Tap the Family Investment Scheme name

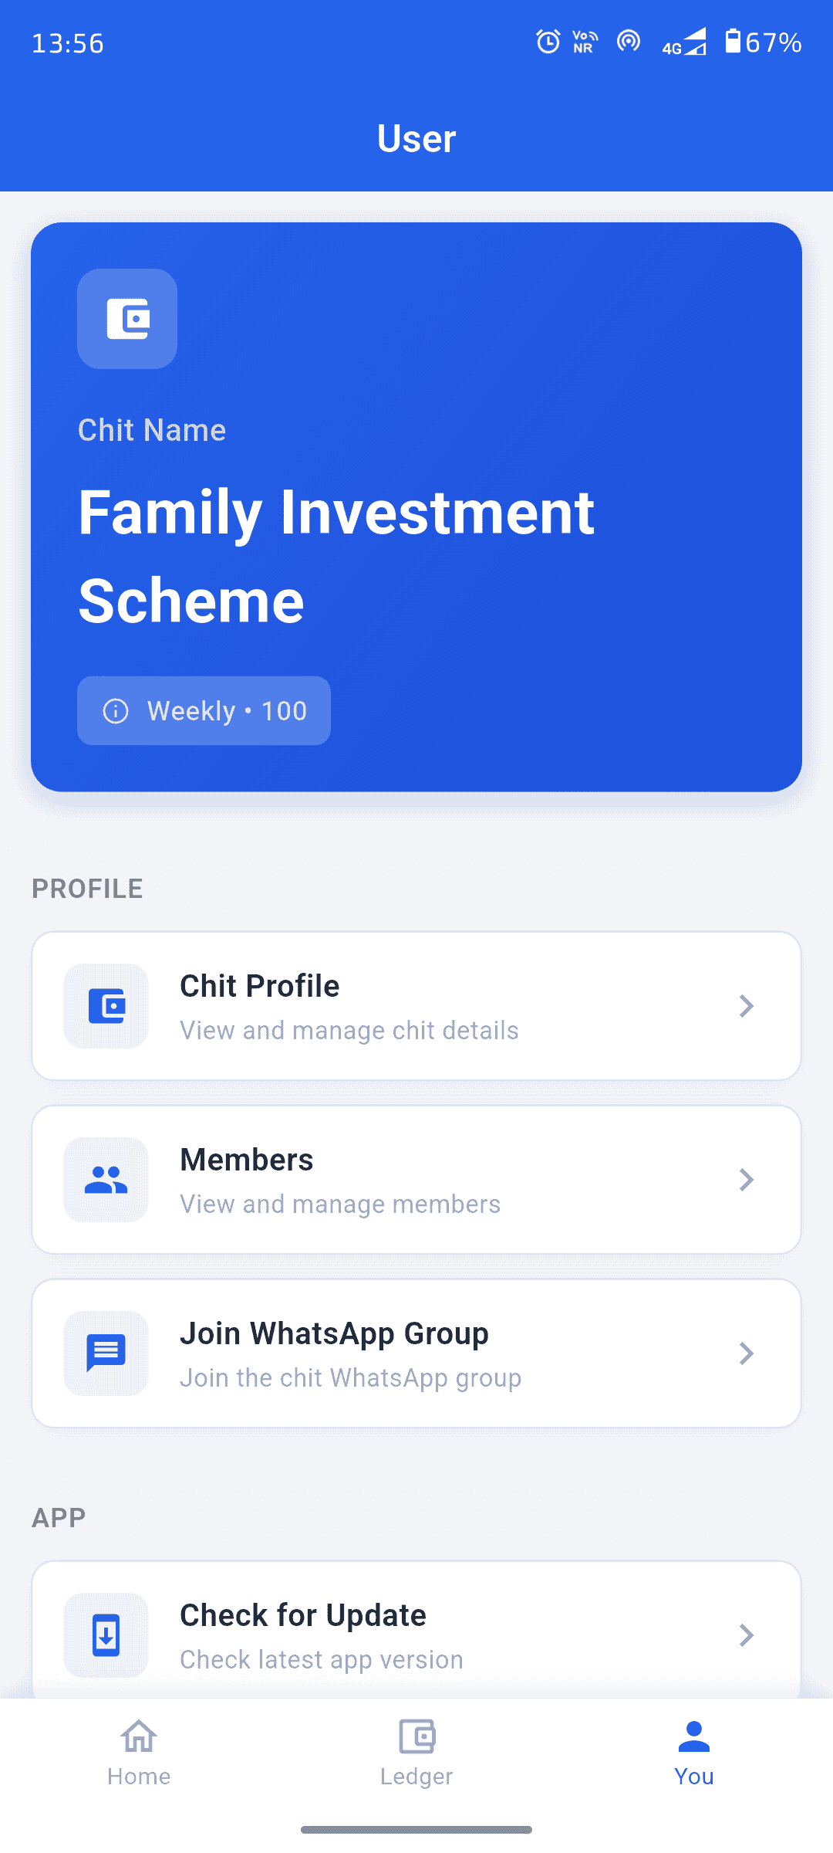point(336,556)
